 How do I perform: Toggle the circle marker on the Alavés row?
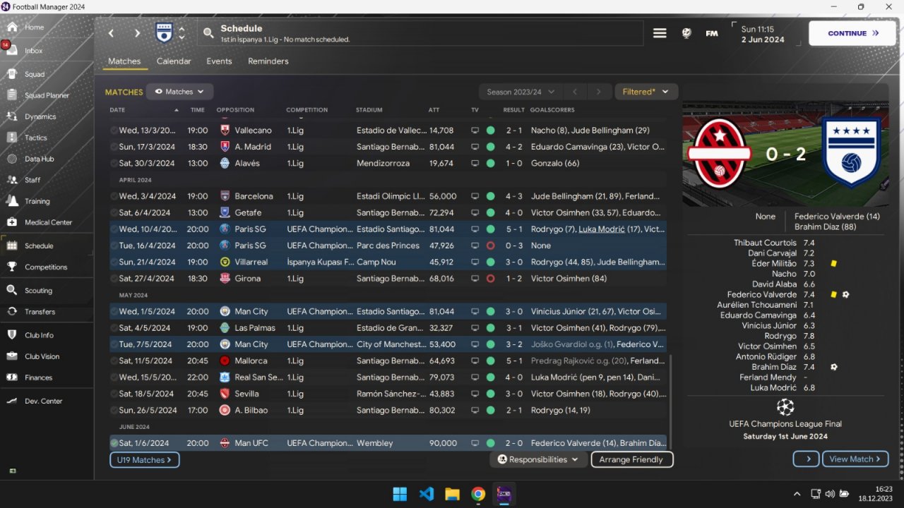pos(114,163)
